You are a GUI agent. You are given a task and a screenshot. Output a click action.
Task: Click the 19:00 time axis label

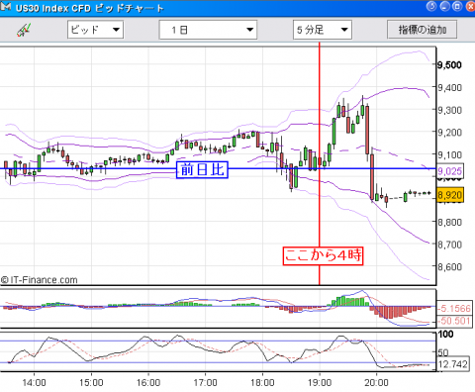(320, 383)
